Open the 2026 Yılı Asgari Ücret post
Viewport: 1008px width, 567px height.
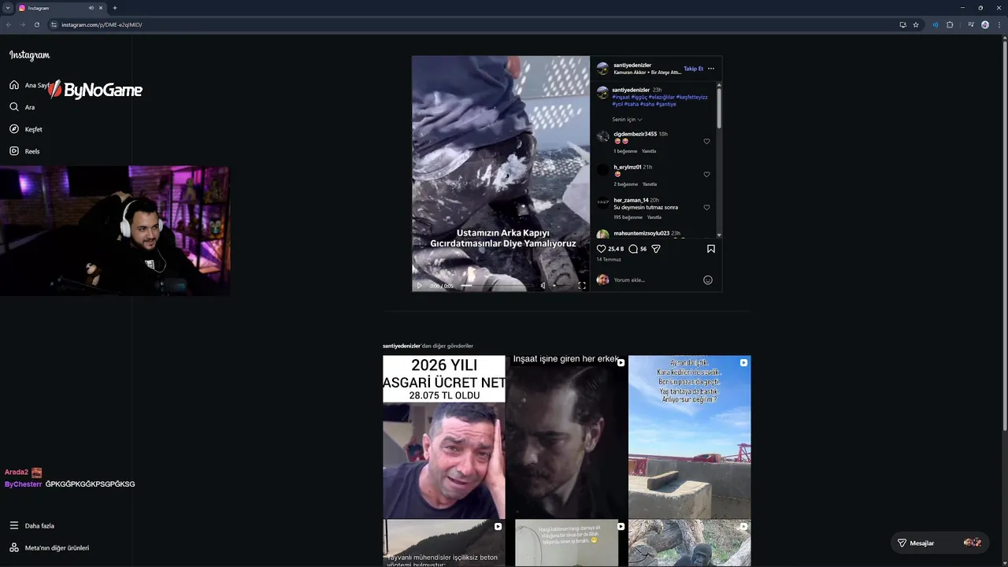coord(444,437)
